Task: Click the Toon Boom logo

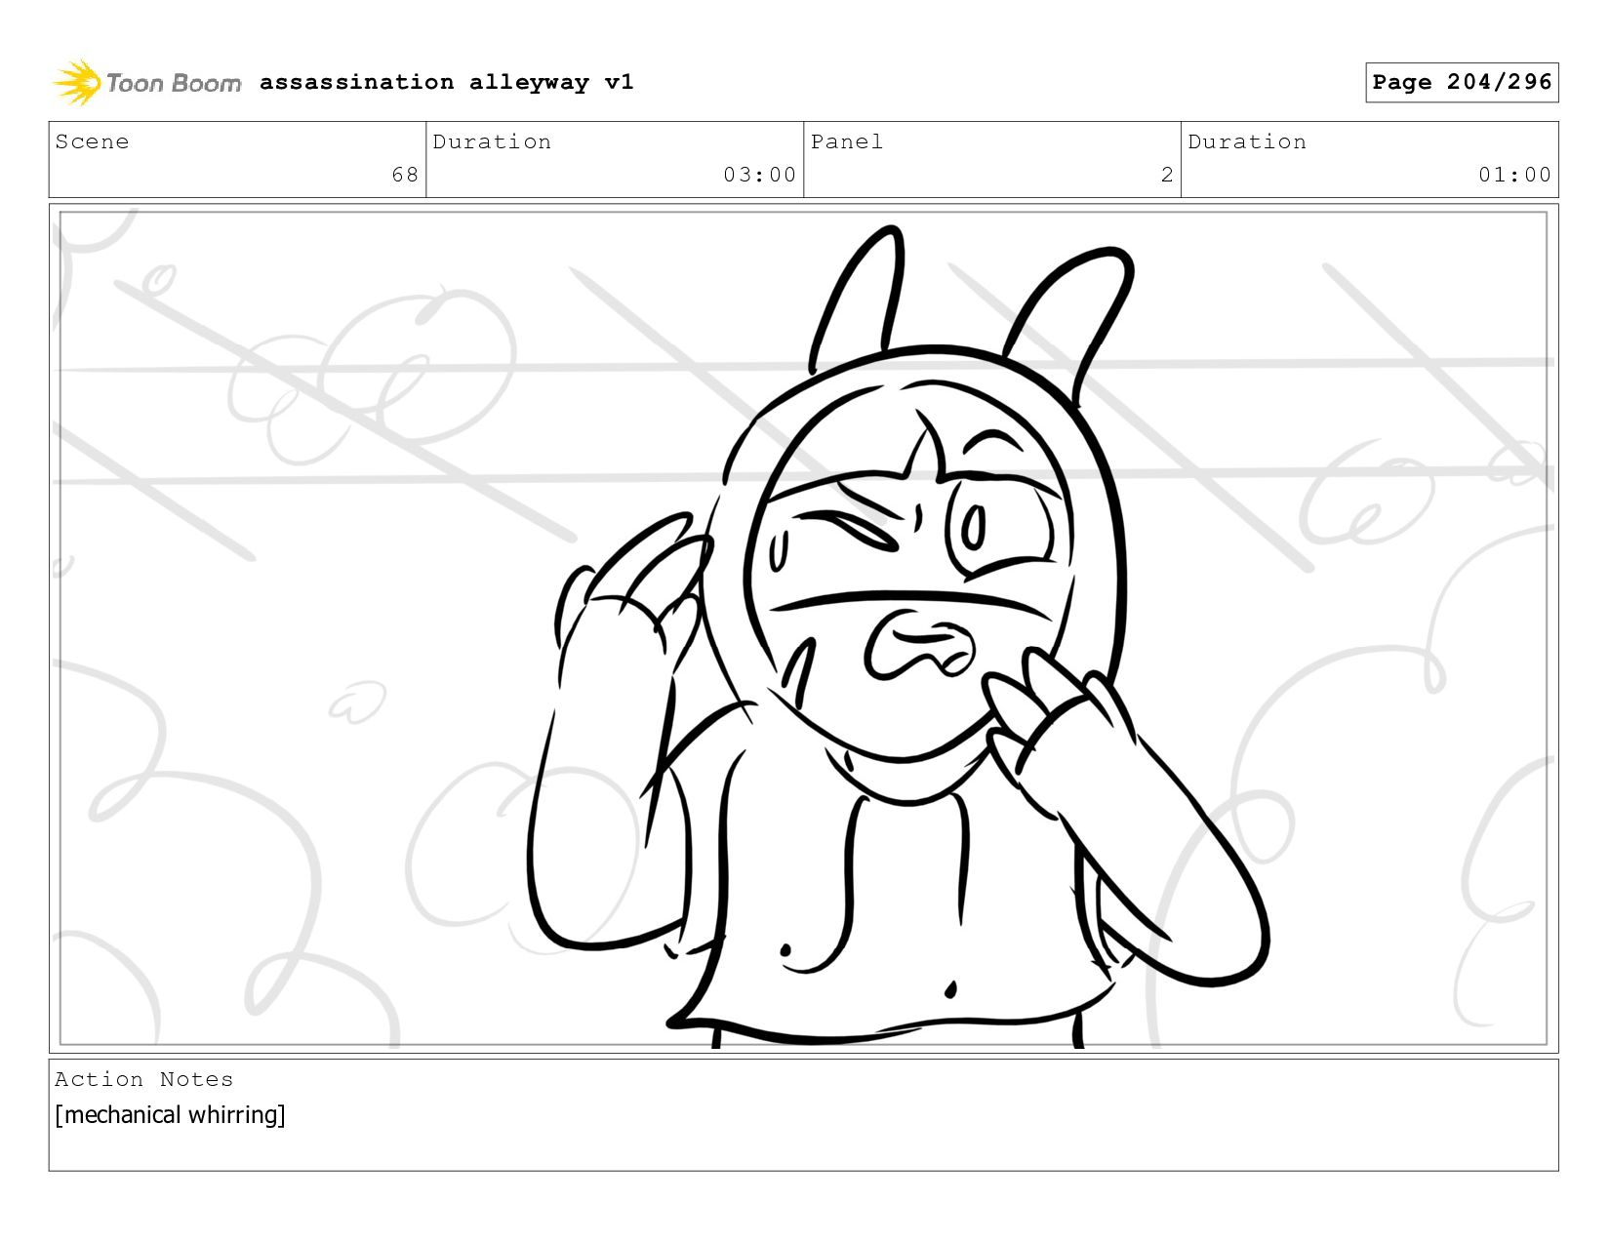Action: pyautogui.click(x=146, y=83)
